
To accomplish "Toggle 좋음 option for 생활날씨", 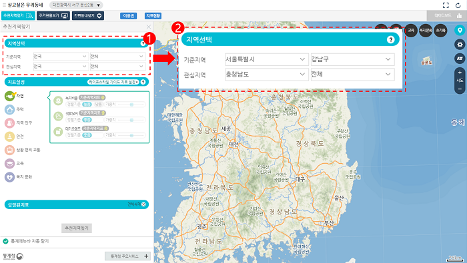I will (x=87, y=120).
